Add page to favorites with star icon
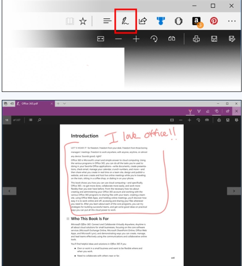Viewport: 242px width, 266px height. [x=83, y=21]
